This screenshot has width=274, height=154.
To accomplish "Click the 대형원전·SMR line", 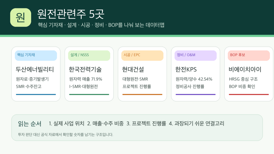I will click(135, 79).
